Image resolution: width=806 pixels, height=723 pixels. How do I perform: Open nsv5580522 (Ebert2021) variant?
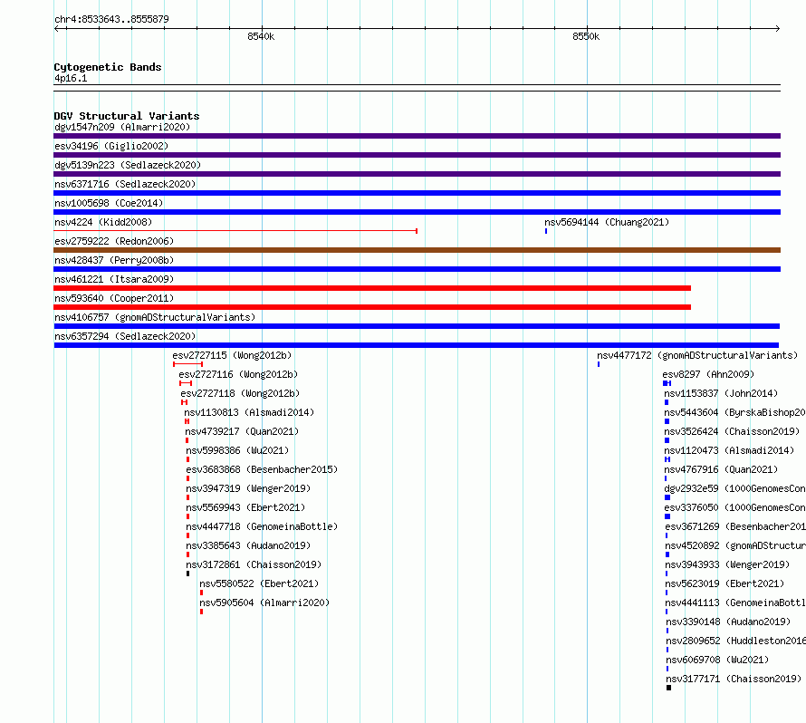259,583
